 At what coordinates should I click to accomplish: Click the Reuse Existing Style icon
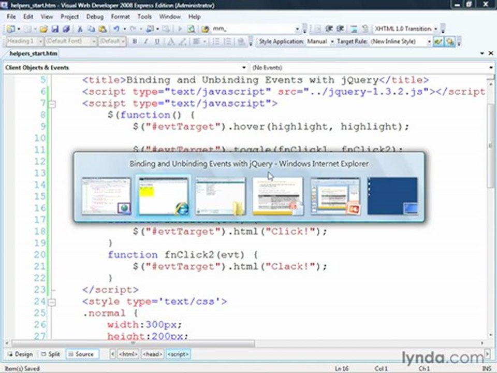tap(450, 41)
